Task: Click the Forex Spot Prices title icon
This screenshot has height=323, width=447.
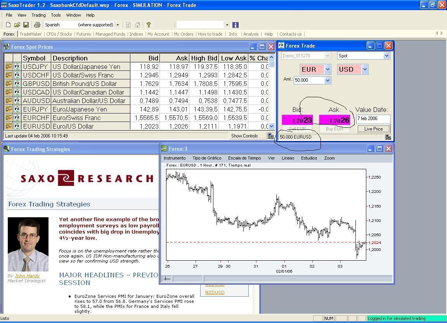Action: (6, 47)
